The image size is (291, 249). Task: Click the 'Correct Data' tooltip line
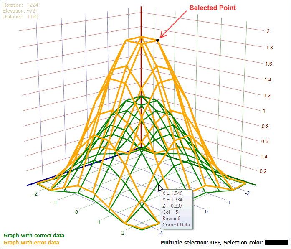point(176,225)
